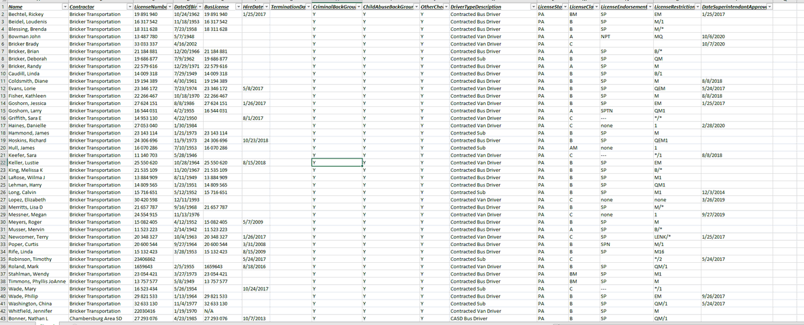Click approved date "9/26/2017"
This screenshot has width=804, height=325.
pos(736,296)
